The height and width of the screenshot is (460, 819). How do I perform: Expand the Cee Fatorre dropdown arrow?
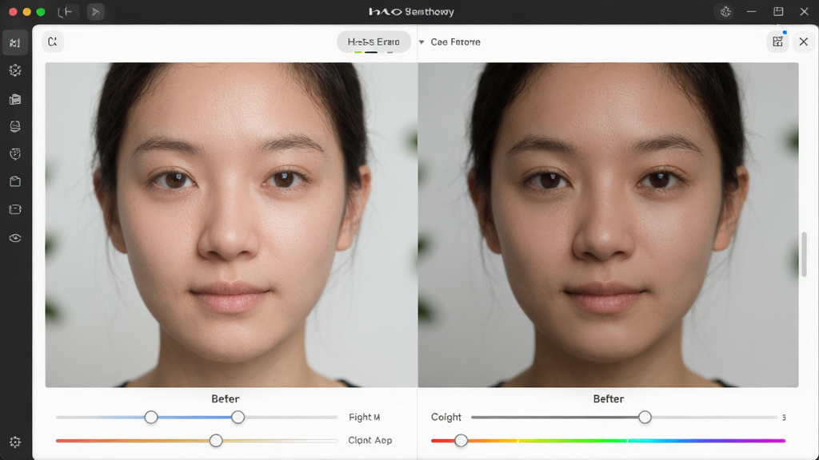pyautogui.click(x=421, y=42)
